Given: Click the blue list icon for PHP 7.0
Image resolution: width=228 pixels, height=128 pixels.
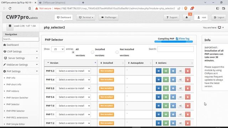Looking at the screenshot, I should [159, 106].
